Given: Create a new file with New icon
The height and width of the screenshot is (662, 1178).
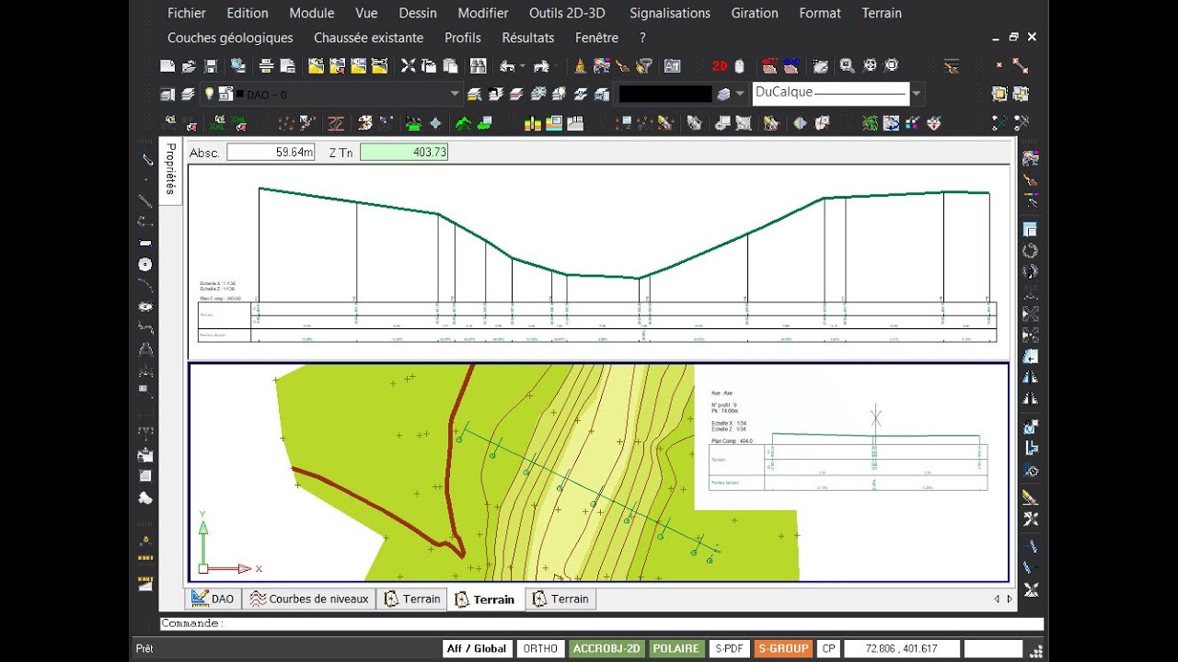Looking at the screenshot, I should [167, 66].
